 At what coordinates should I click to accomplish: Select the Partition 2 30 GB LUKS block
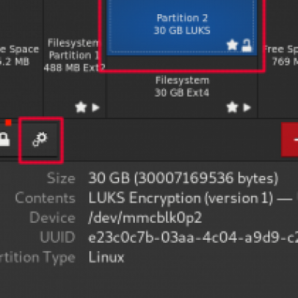point(182,28)
